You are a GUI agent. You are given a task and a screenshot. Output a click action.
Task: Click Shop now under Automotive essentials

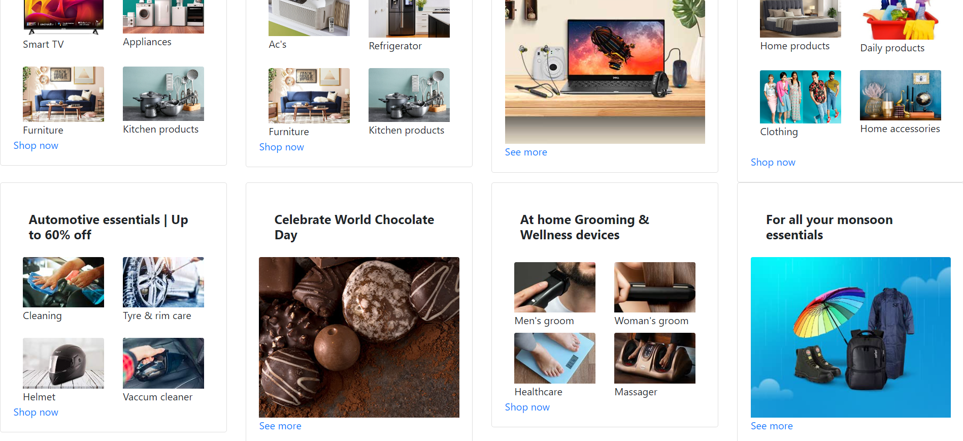[36, 412]
